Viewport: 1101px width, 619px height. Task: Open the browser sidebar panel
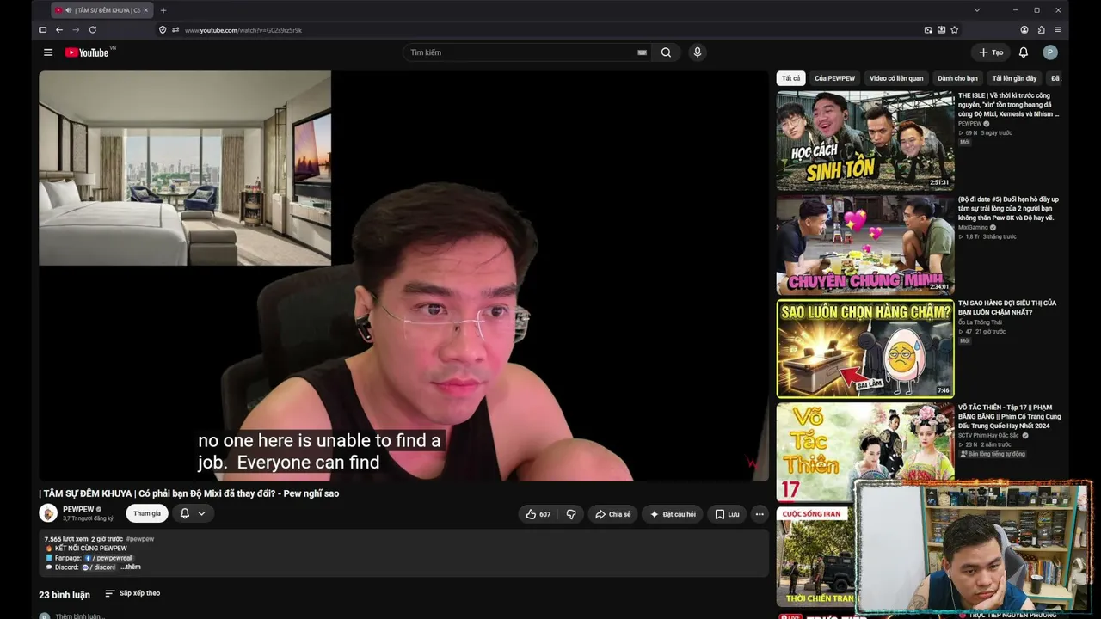click(x=42, y=29)
